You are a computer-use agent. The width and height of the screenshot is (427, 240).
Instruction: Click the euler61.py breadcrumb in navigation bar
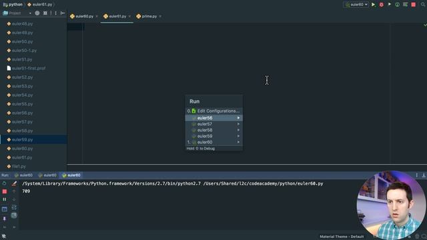point(40,5)
